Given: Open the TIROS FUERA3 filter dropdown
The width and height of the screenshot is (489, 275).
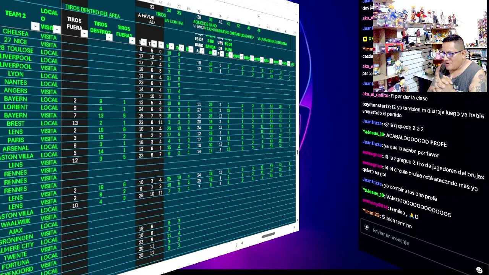Looking at the screenshot, I should coord(132,40).
